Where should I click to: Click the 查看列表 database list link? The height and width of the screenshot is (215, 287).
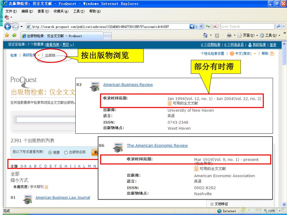(52, 45)
